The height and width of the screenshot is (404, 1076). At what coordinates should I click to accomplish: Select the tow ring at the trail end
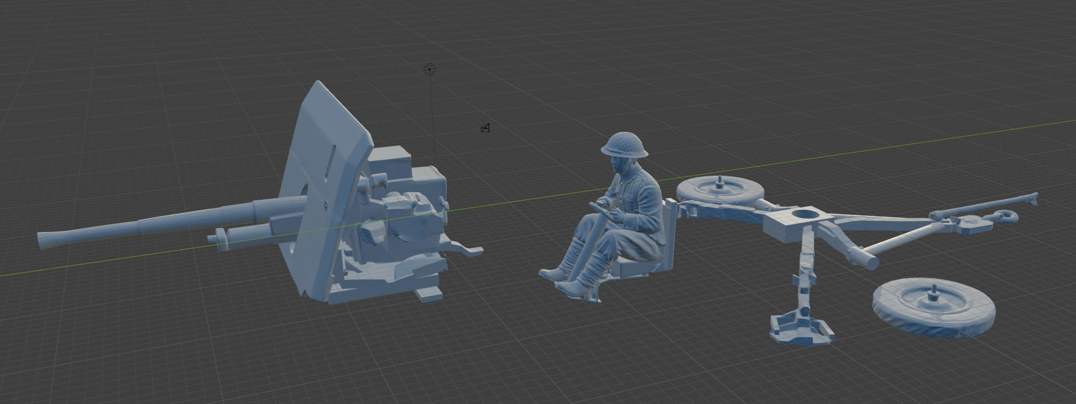click(1004, 216)
